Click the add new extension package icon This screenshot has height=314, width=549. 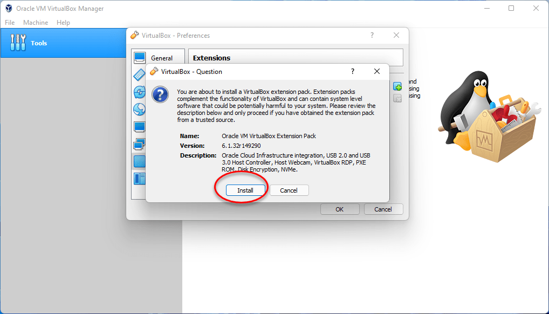[x=397, y=86]
